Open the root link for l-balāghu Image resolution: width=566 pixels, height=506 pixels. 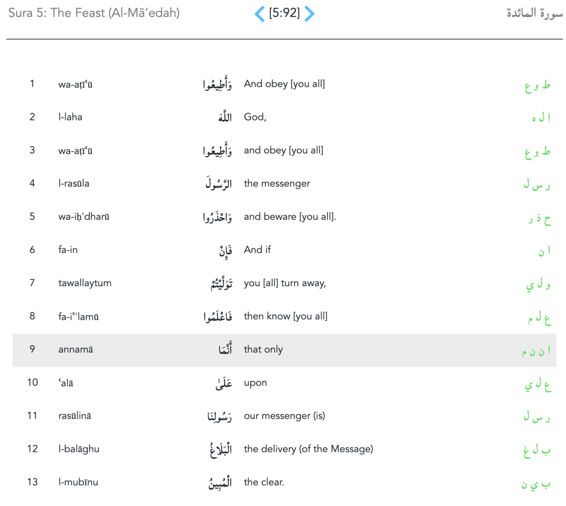[537, 451]
